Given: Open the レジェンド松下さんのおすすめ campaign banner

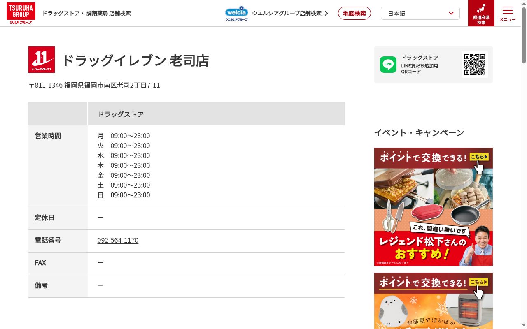Looking at the screenshot, I should (434, 207).
